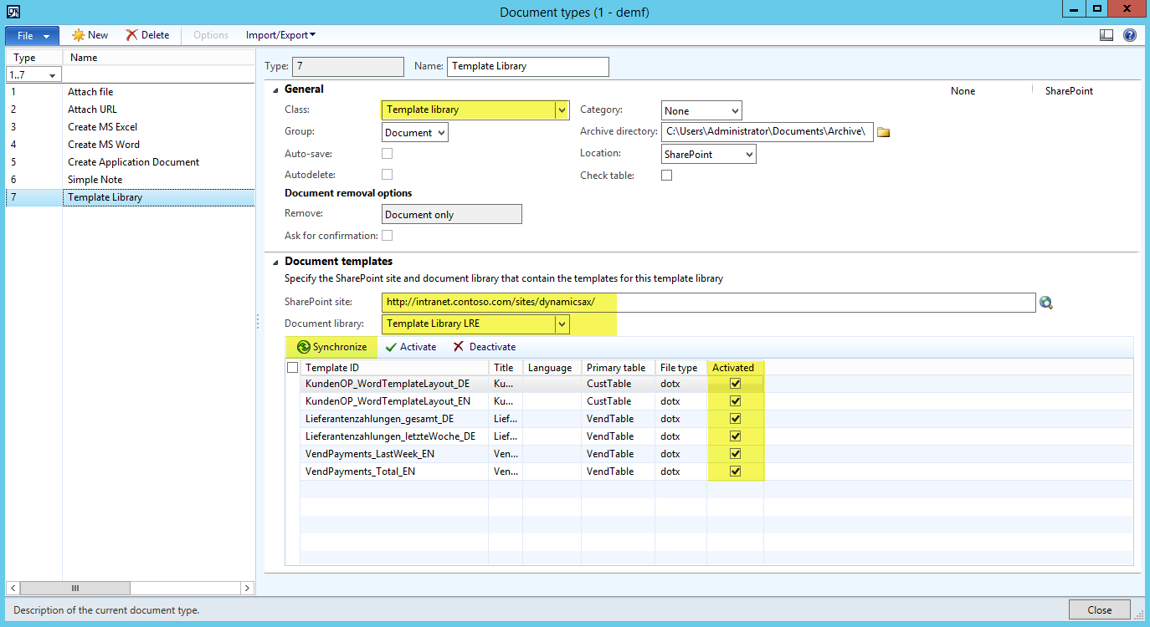
Task: Click the Activate checkmark icon
Action: [391, 347]
